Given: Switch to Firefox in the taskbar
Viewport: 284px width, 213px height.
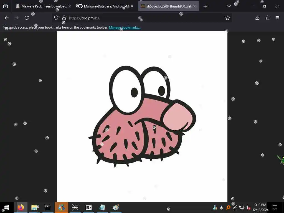Looking at the screenshot, I should (21, 207).
